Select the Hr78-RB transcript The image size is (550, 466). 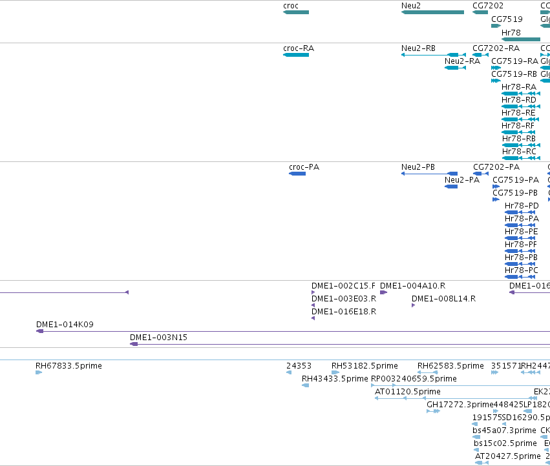[x=521, y=145]
